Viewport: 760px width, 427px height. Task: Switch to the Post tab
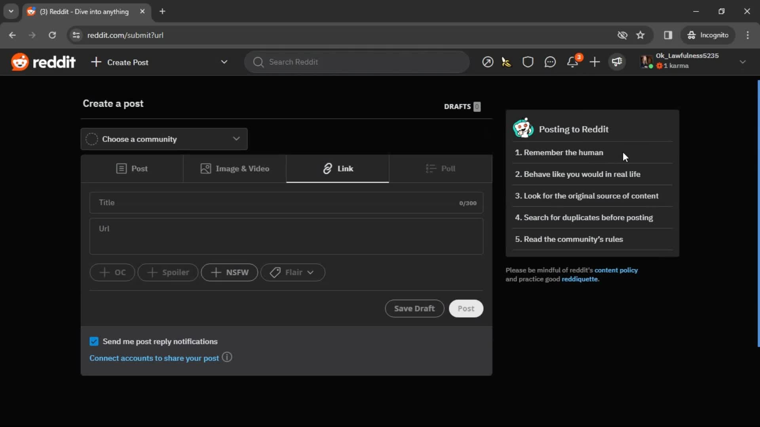[x=131, y=168]
